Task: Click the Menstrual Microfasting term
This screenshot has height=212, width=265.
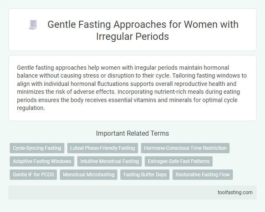Action: pos(89,175)
